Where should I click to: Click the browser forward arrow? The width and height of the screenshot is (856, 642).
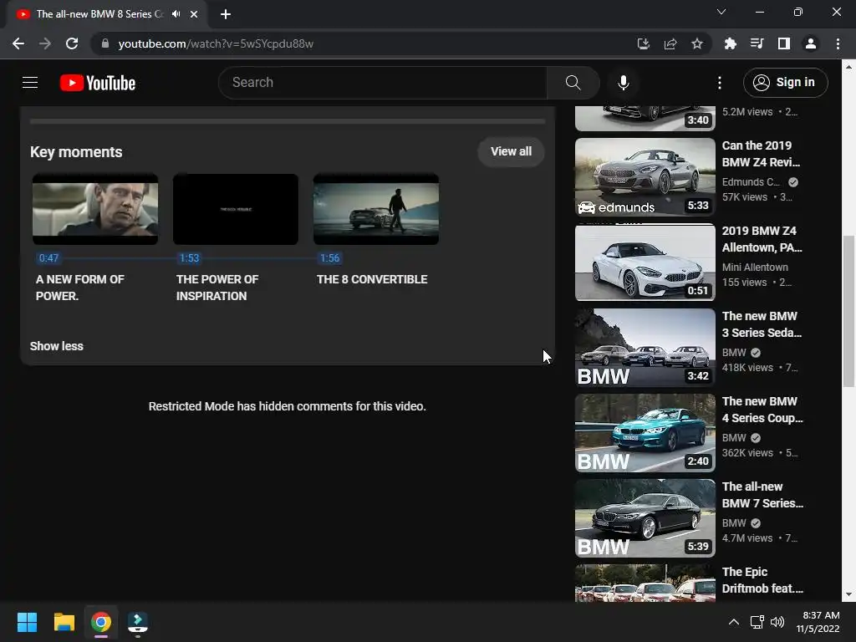click(x=45, y=43)
